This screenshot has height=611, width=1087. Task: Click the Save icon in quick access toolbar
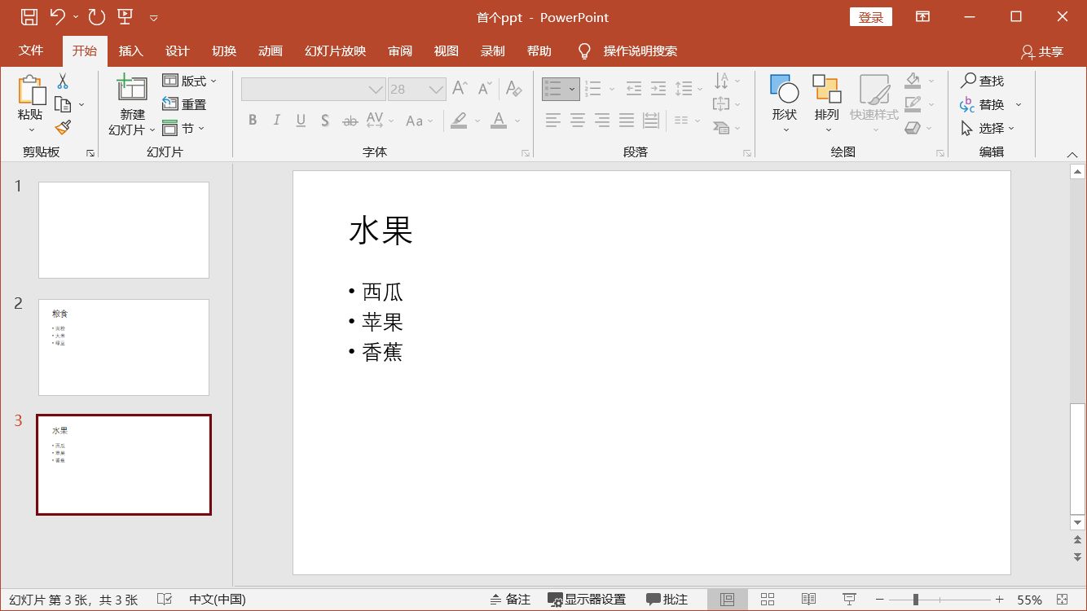(x=29, y=17)
